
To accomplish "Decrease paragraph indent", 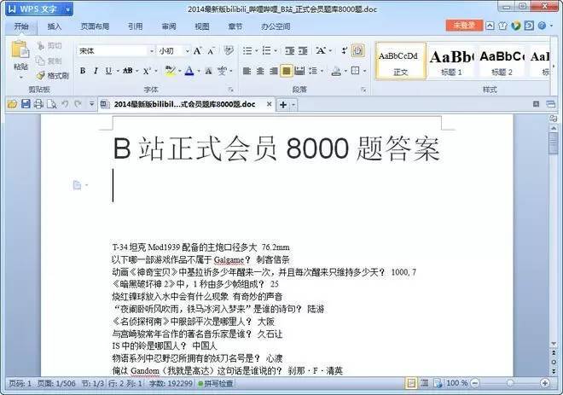I will click(289, 50).
